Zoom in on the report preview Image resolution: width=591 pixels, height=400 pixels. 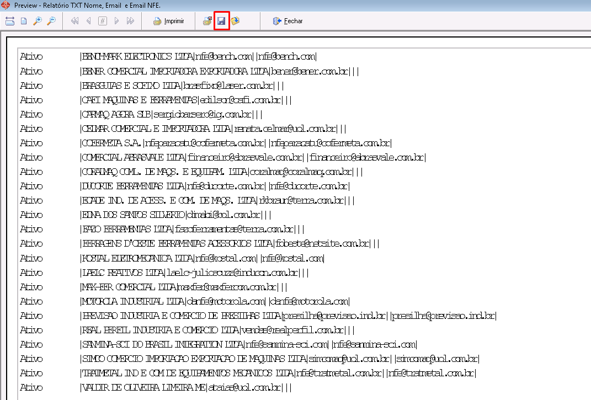tap(38, 21)
